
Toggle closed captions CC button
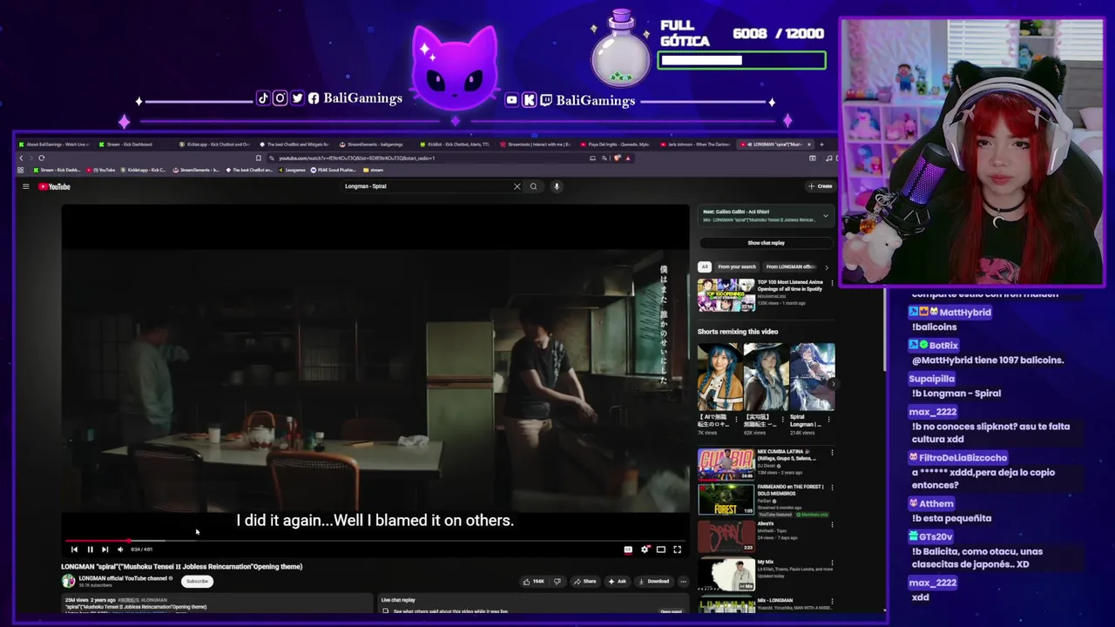tap(628, 549)
